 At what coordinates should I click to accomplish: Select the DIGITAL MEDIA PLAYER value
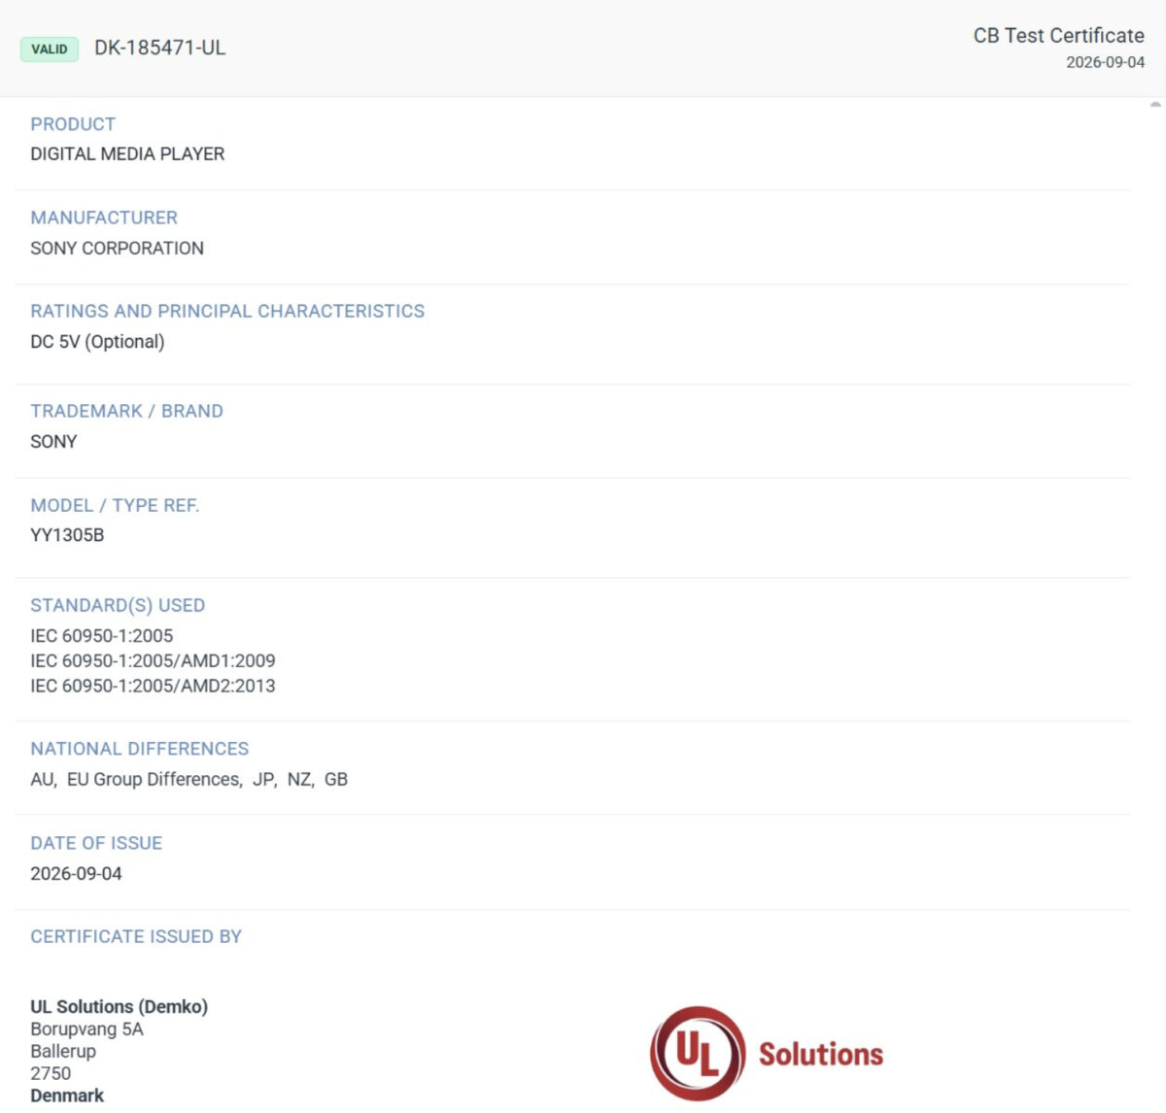(x=127, y=153)
